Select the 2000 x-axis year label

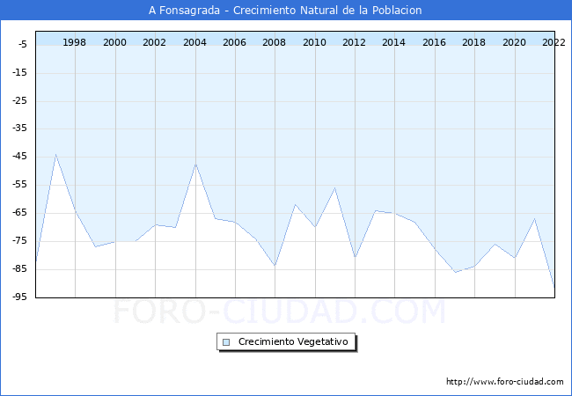point(114,42)
